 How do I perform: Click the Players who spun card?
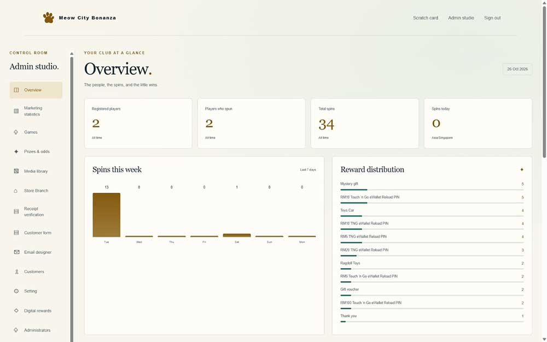(x=251, y=123)
